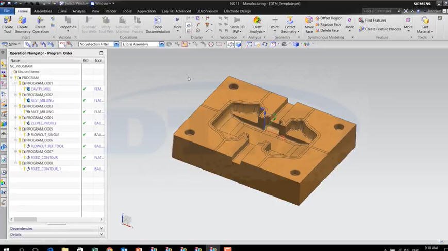448x251 pixels.
Task: Select the FLOWCUT_REF_TOOL operation
Action: [47, 146]
